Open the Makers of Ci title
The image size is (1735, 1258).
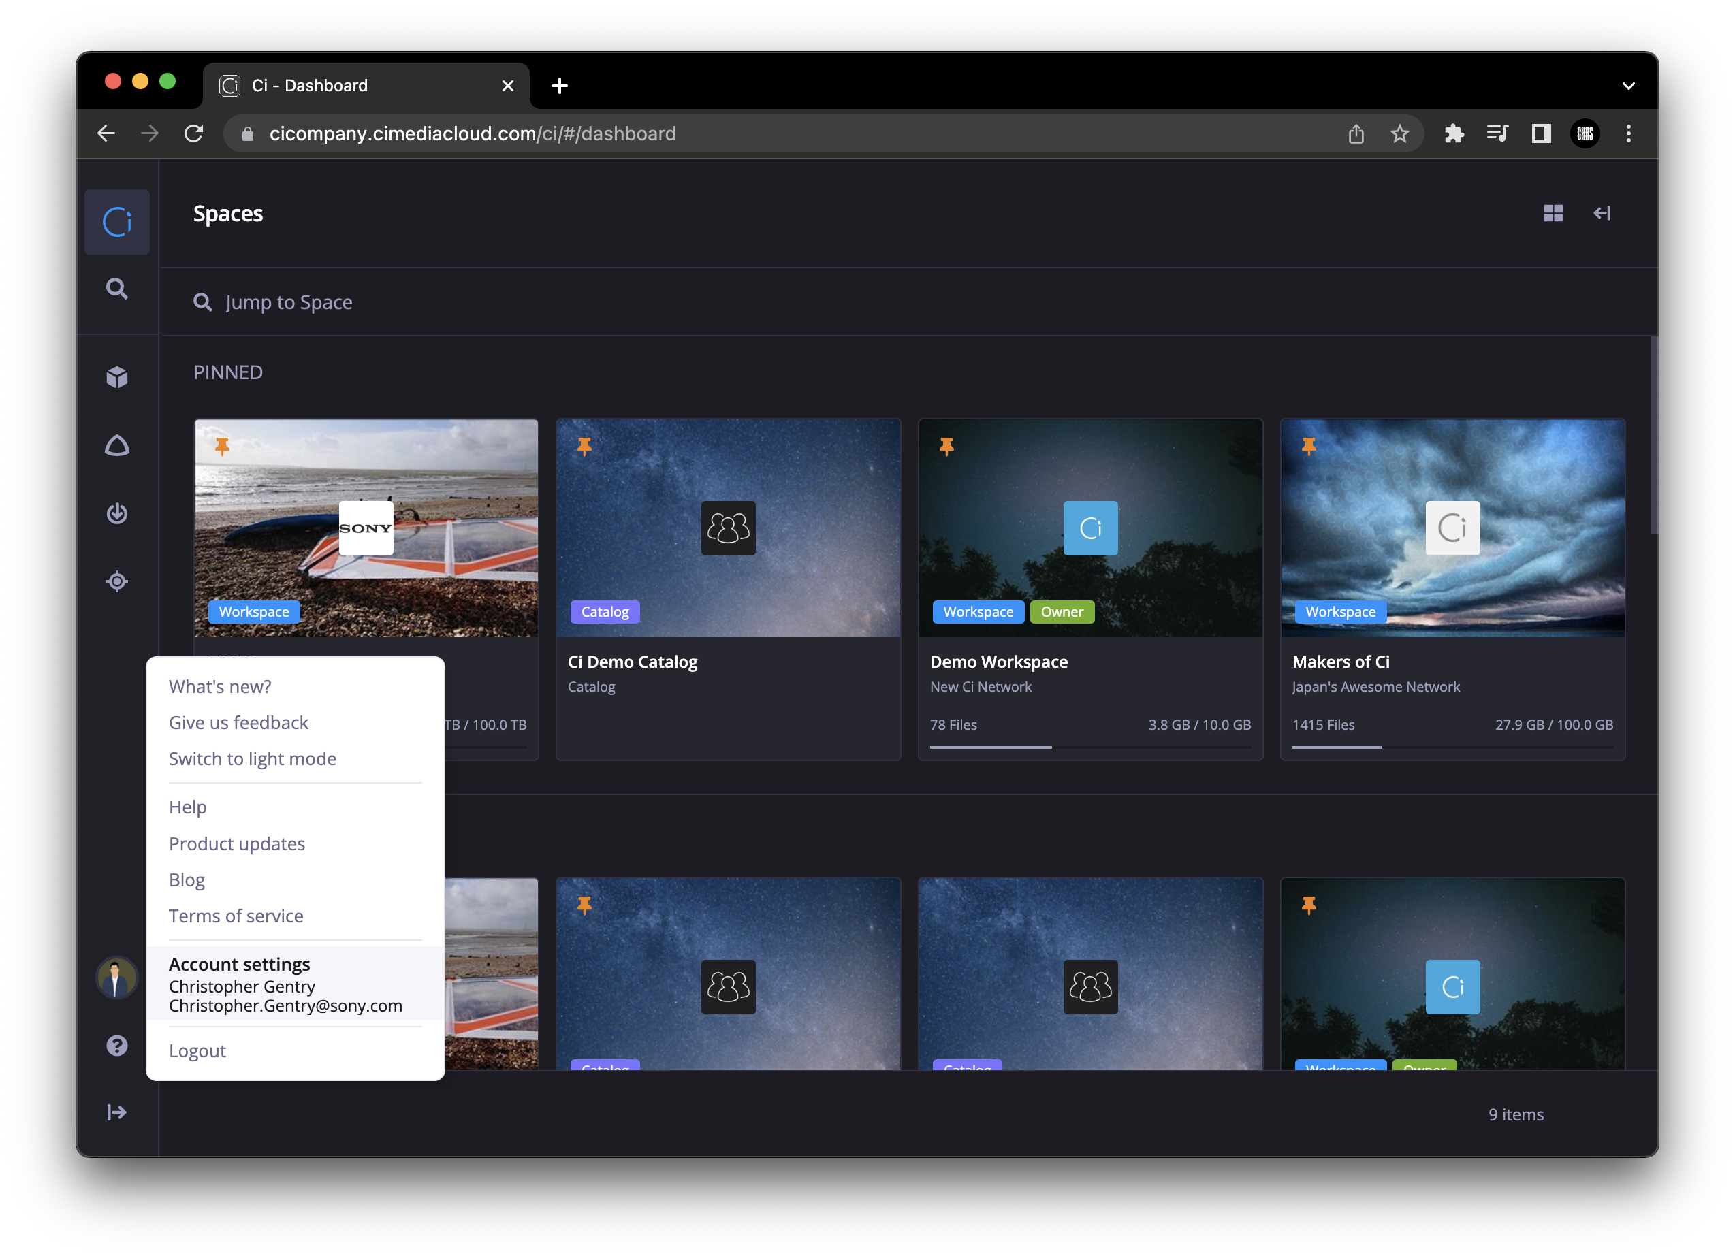[x=1341, y=662]
